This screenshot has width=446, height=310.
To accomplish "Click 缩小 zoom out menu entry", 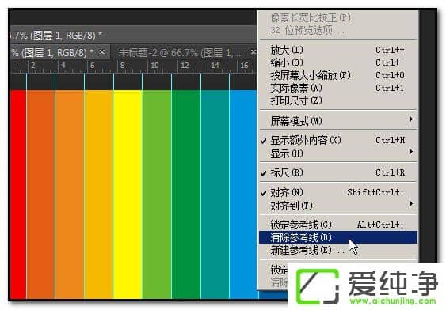I will (338, 62).
